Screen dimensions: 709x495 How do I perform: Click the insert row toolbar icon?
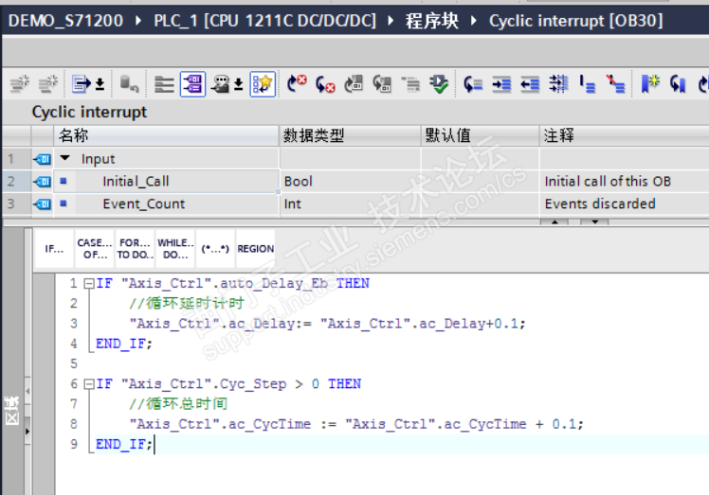point(20,84)
